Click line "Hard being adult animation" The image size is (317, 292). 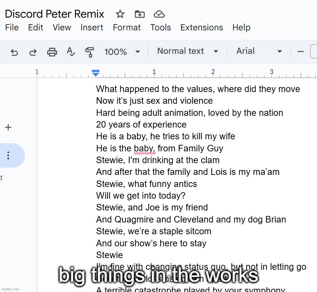[x=189, y=113]
